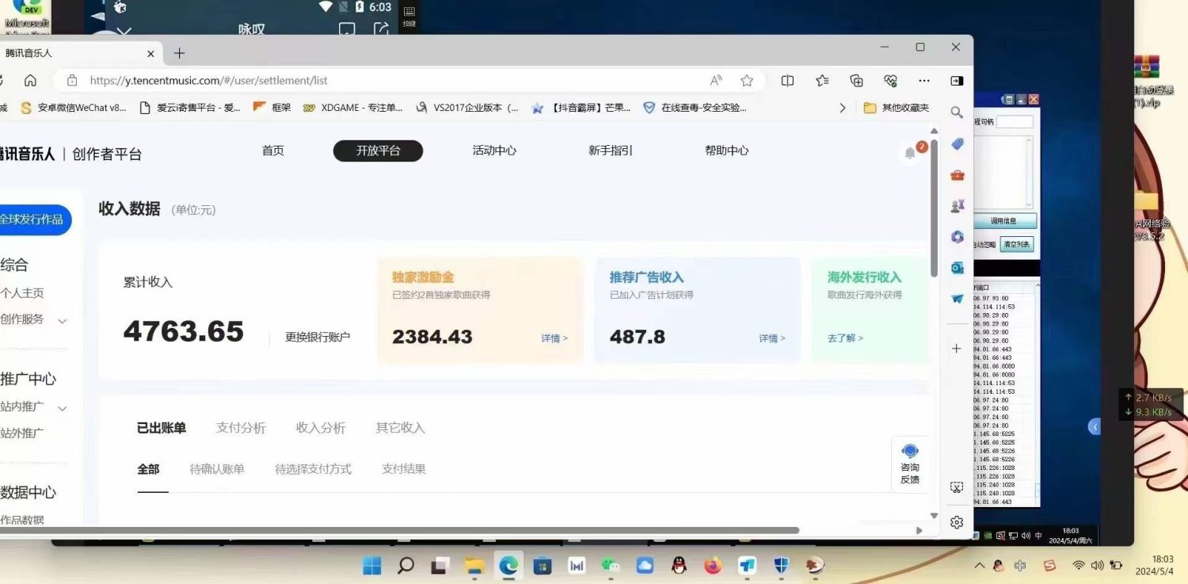Add a sidebar app with plus icon
The image size is (1188, 584).
[957, 348]
